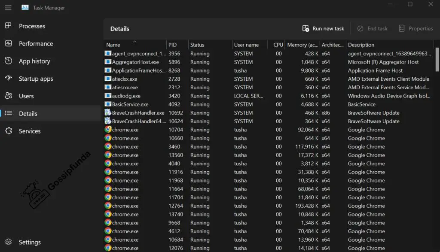Click the Details list icon in sidebar
Viewport: 440px width, 252px height.
click(9, 113)
